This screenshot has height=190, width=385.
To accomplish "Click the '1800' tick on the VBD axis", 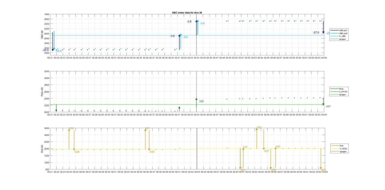I will 46,14.
